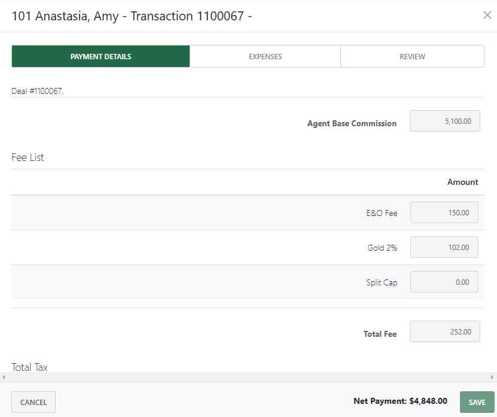Click the Agent Base Commission amount field
497x417 pixels.
coord(444,120)
